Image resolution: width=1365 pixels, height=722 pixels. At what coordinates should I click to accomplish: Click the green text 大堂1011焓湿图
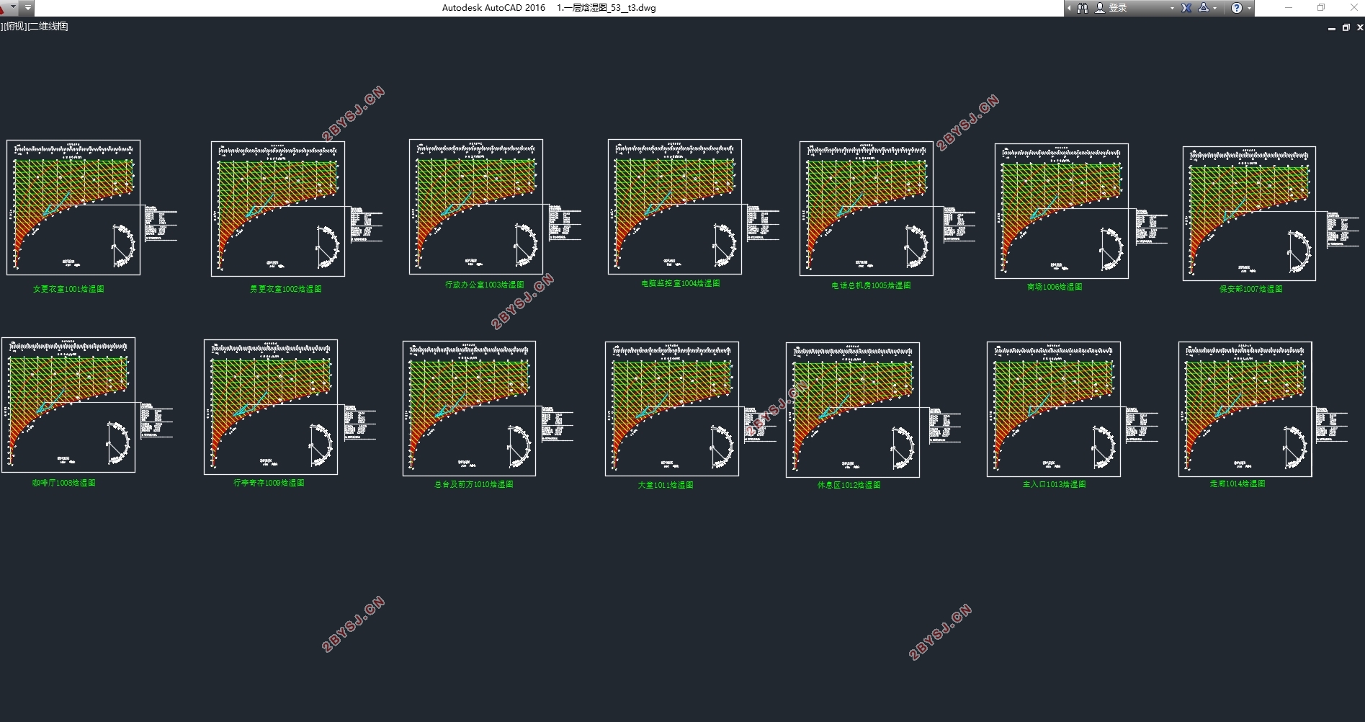666,485
